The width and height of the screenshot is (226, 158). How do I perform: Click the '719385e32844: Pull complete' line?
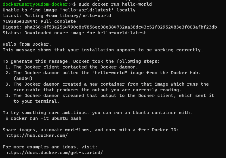click(x=39, y=21)
